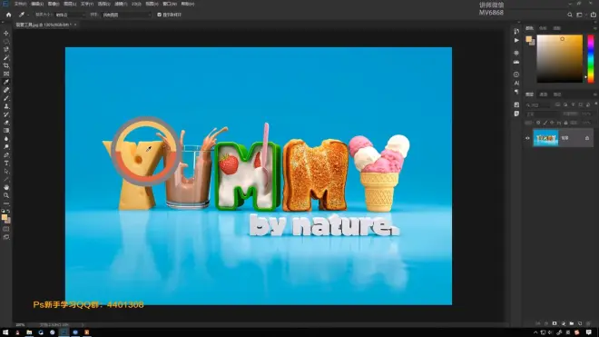Switch to the Swatches tab

(x=543, y=28)
